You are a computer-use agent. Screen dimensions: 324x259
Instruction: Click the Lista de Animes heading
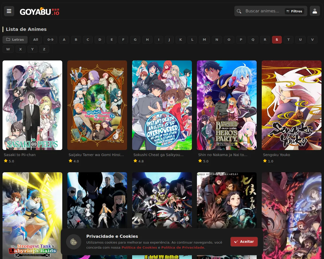[26, 29]
